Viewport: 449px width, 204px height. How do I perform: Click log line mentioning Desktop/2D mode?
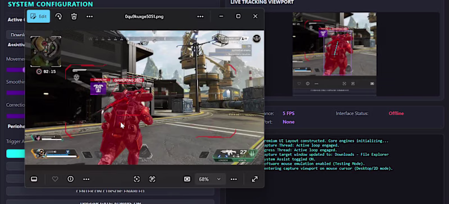[x=328, y=168]
